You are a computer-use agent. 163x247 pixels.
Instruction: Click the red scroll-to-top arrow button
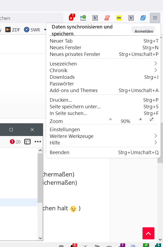(x=148, y=233)
